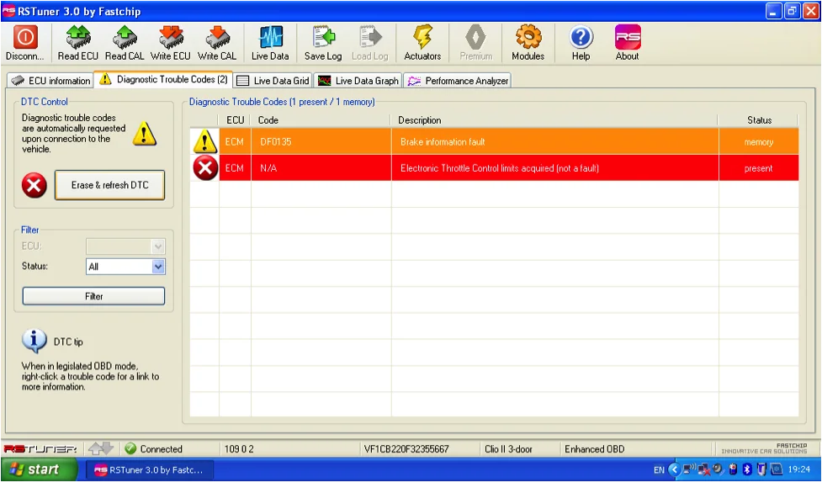Select the Diagnostic Trouble Codes (2) tab
This screenshot has width=822, height=482.
coord(163,79)
